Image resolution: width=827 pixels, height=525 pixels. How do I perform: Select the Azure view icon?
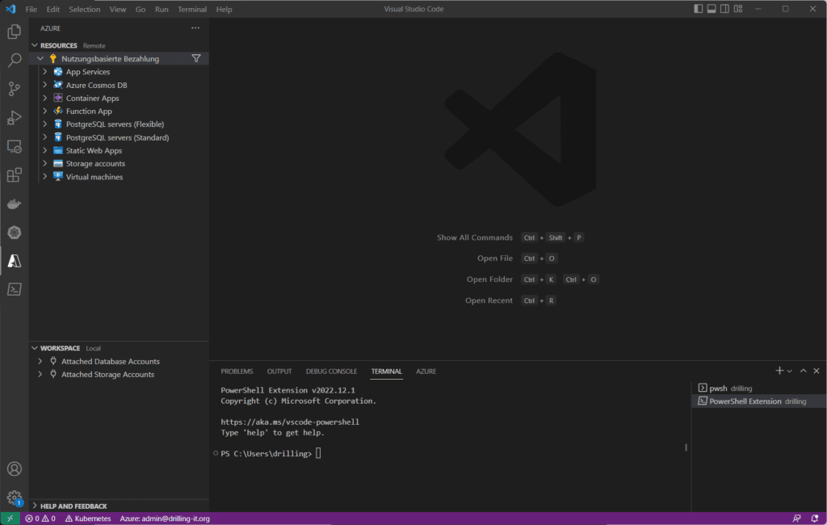click(x=15, y=261)
